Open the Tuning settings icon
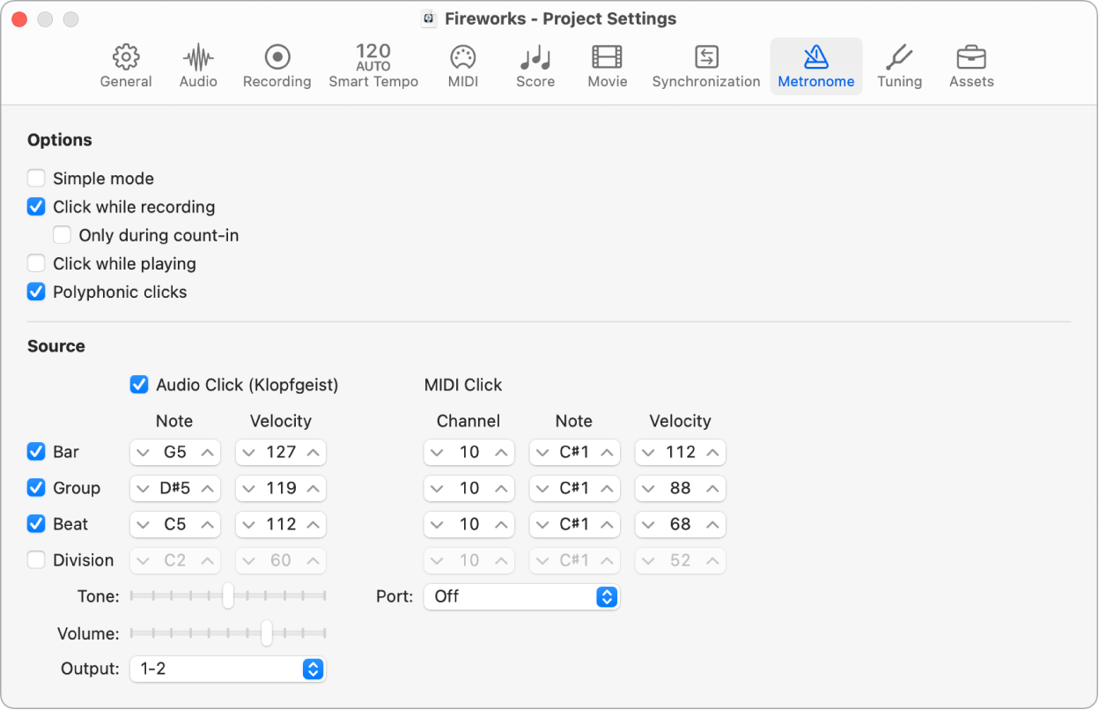This screenshot has height=710, width=1099. [899, 65]
